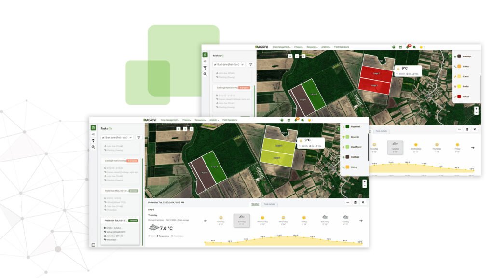Open Protection Mon task card, front window

click(121, 200)
